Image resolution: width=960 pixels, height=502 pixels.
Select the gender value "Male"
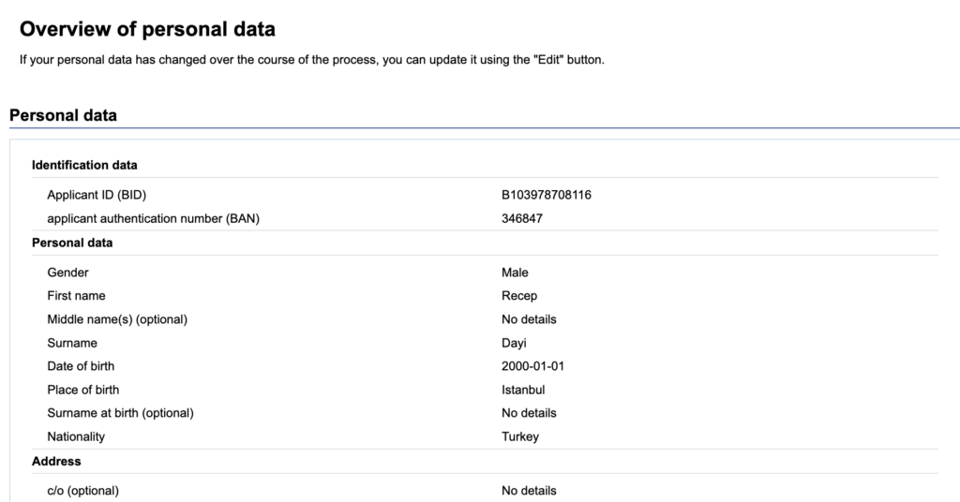click(x=515, y=273)
